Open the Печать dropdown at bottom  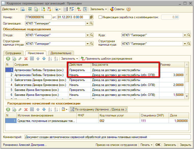tap(146, 145)
